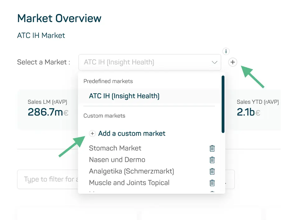The height and width of the screenshot is (220, 281).
Task: Pick Analgetika (Schmerzmarkt) from the list
Action: [131, 171]
